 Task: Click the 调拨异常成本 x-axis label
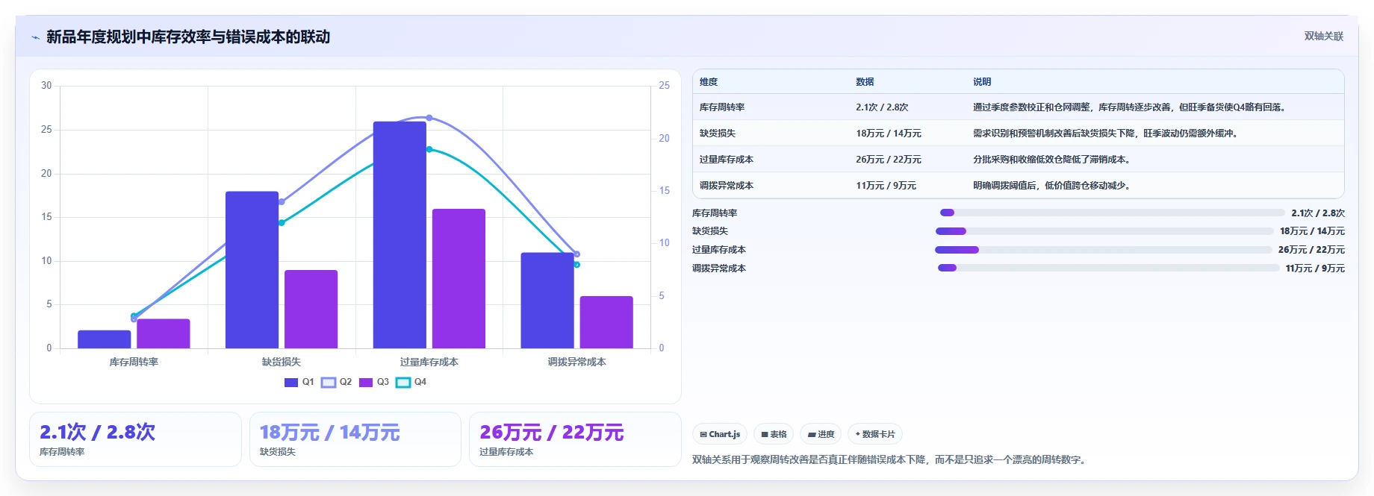point(576,362)
